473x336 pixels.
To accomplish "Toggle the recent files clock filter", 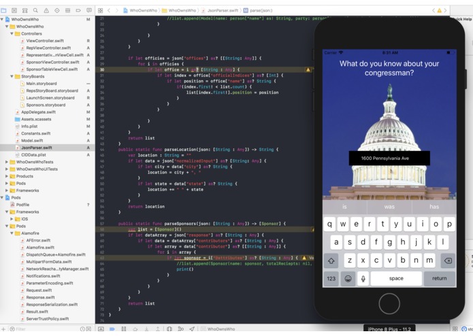I will (x=82, y=329).
